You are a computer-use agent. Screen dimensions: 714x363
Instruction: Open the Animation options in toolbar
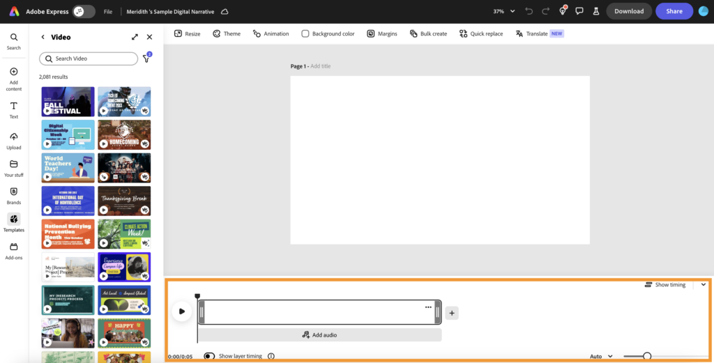(x=271, y=33)
